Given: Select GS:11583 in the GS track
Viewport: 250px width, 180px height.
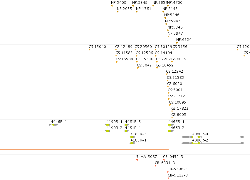Looking at the screenshot, I should click(116, 56).
